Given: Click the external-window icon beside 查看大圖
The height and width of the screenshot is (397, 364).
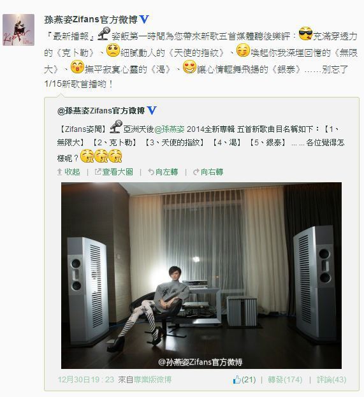Looking at the screenshot, I should [x=98, y=172].
